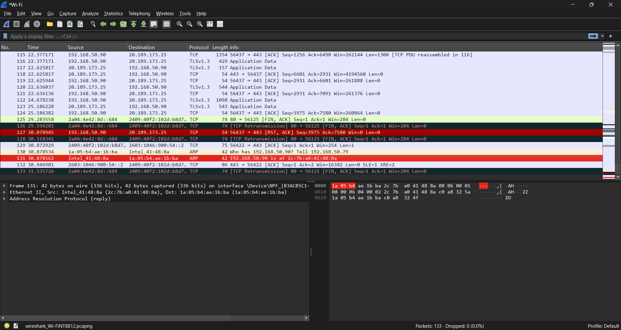Open the Go menu

point(50,14)
